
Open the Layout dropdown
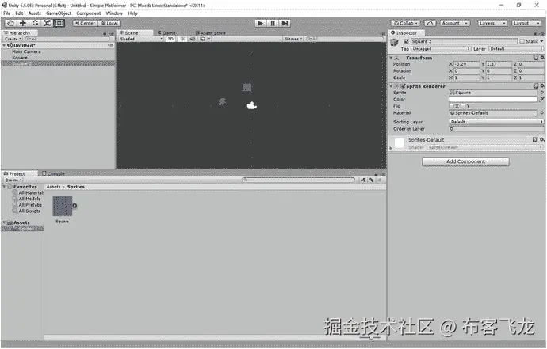526,23
